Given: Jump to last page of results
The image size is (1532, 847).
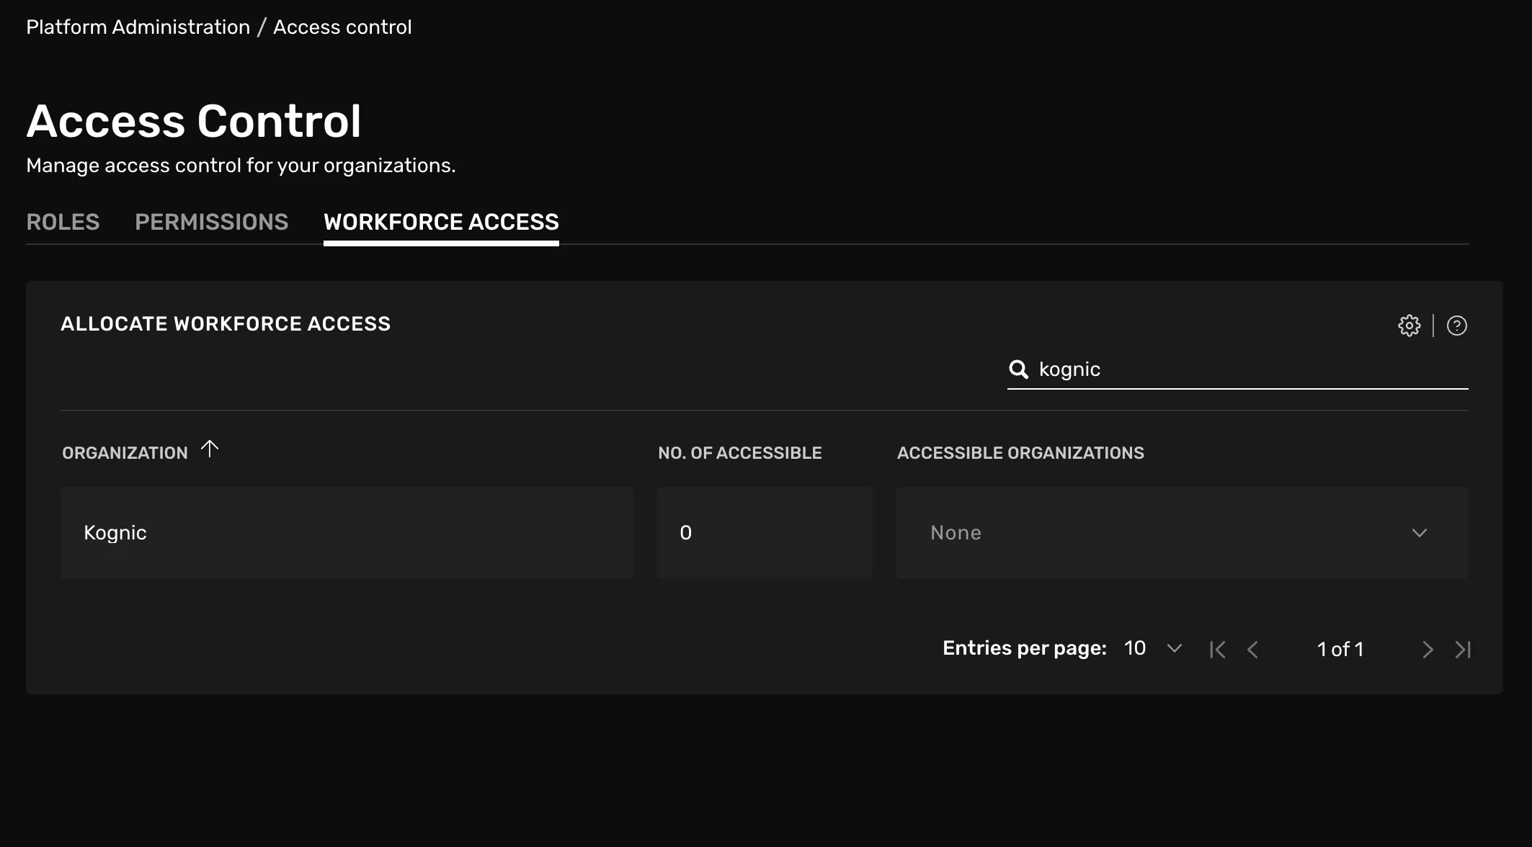Looking at the screenshot, I should pos(1463,650).
